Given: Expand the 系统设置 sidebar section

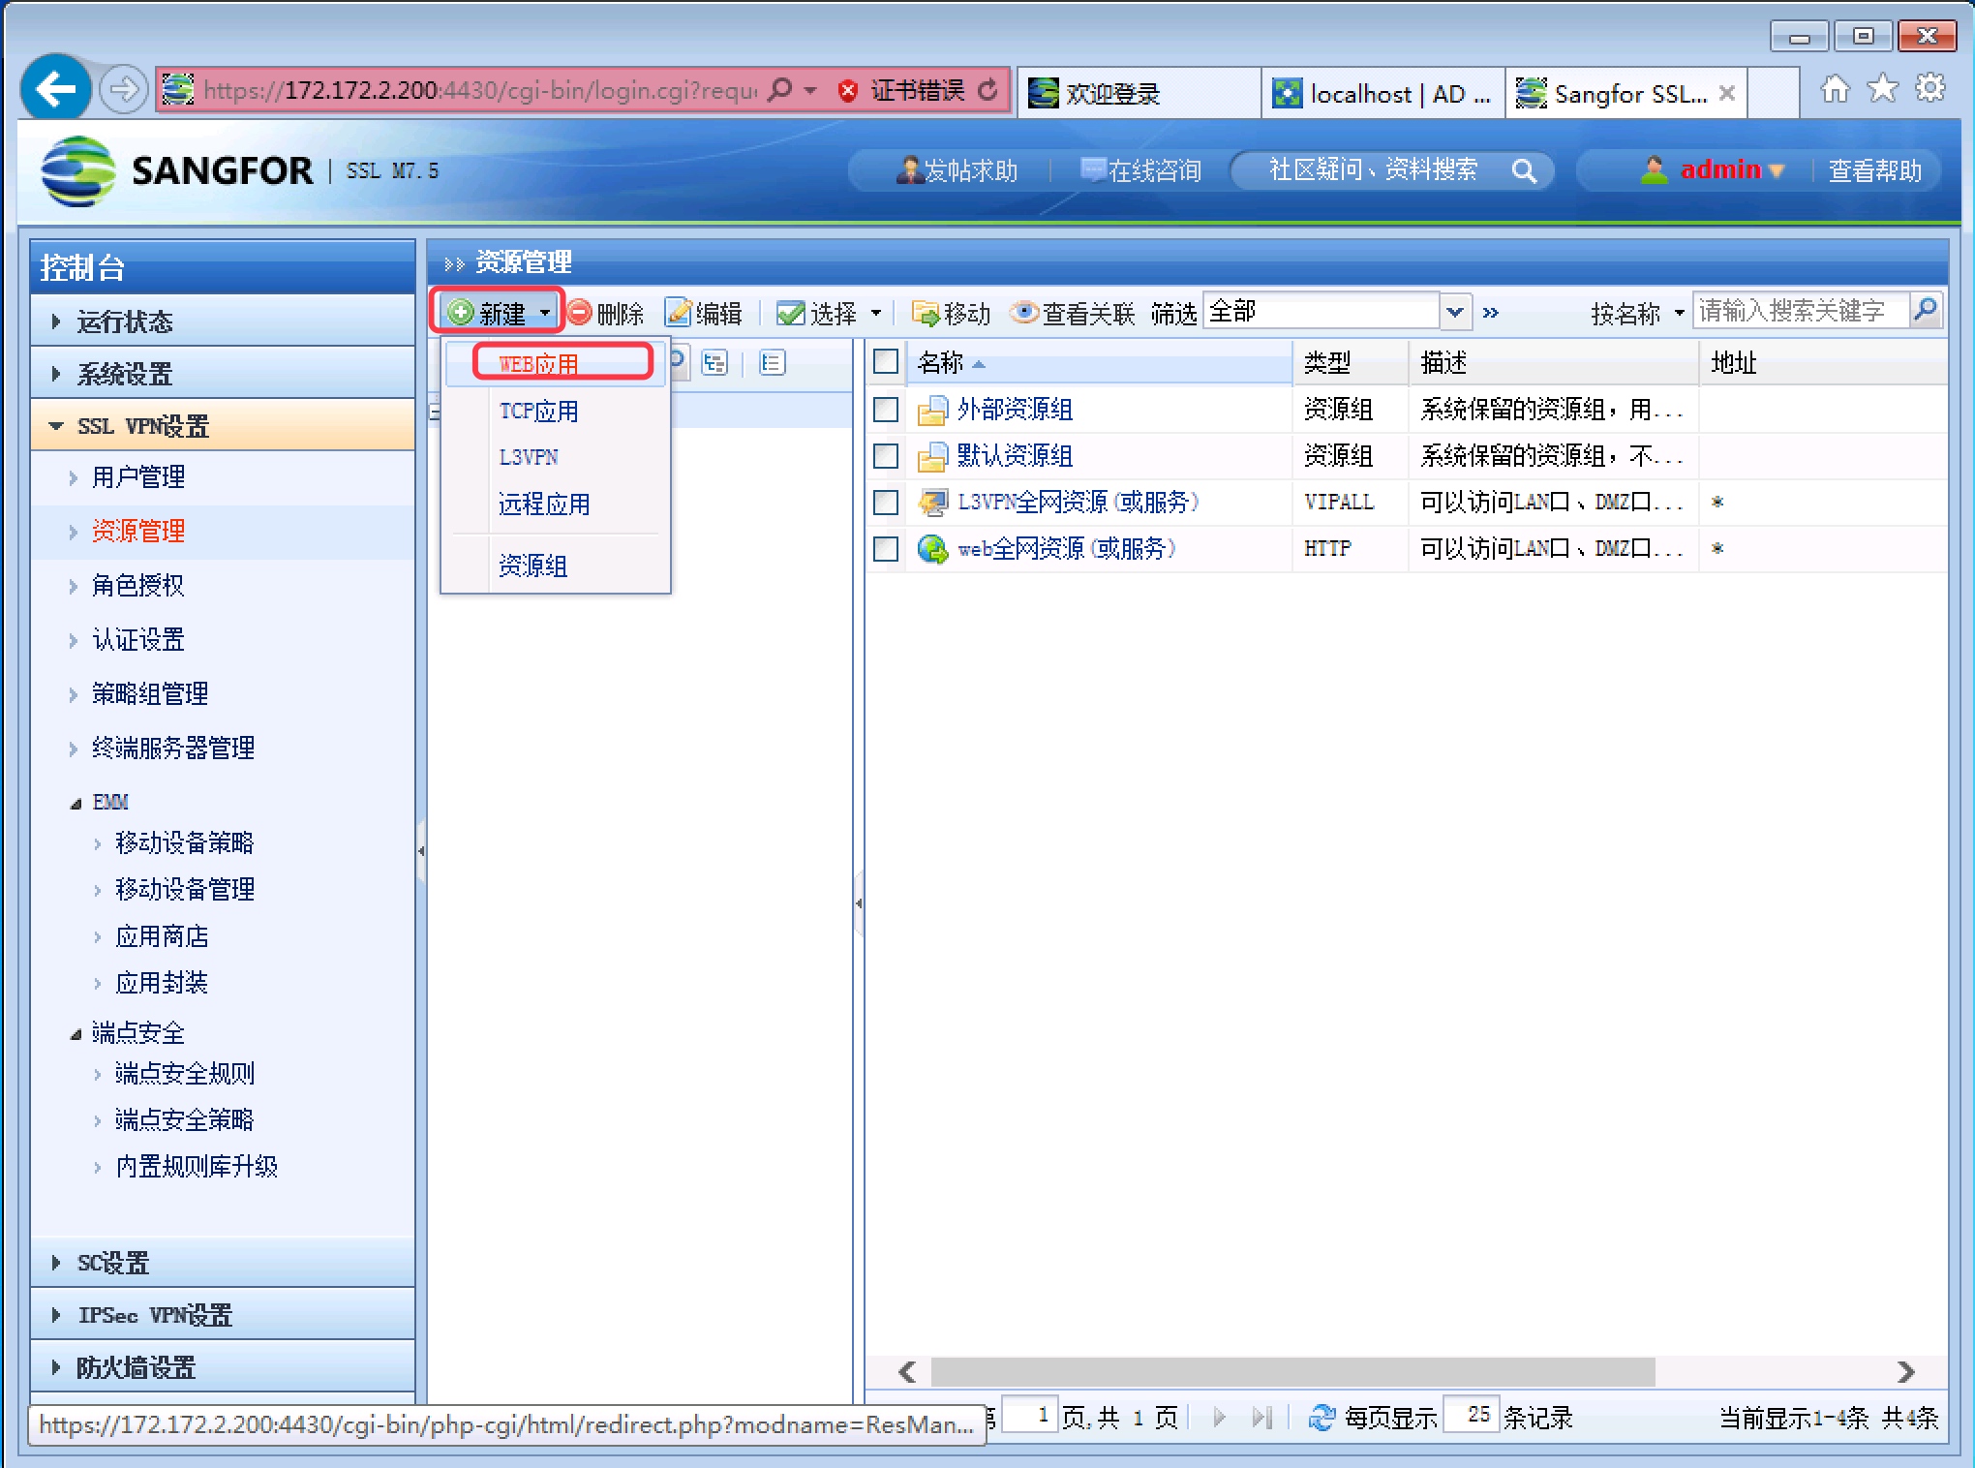Looking at the screenshot, I should coord(124,374).
